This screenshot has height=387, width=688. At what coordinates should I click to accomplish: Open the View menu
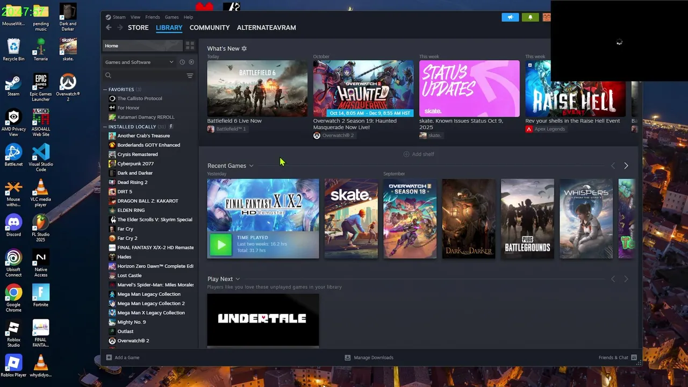point(135,17)
